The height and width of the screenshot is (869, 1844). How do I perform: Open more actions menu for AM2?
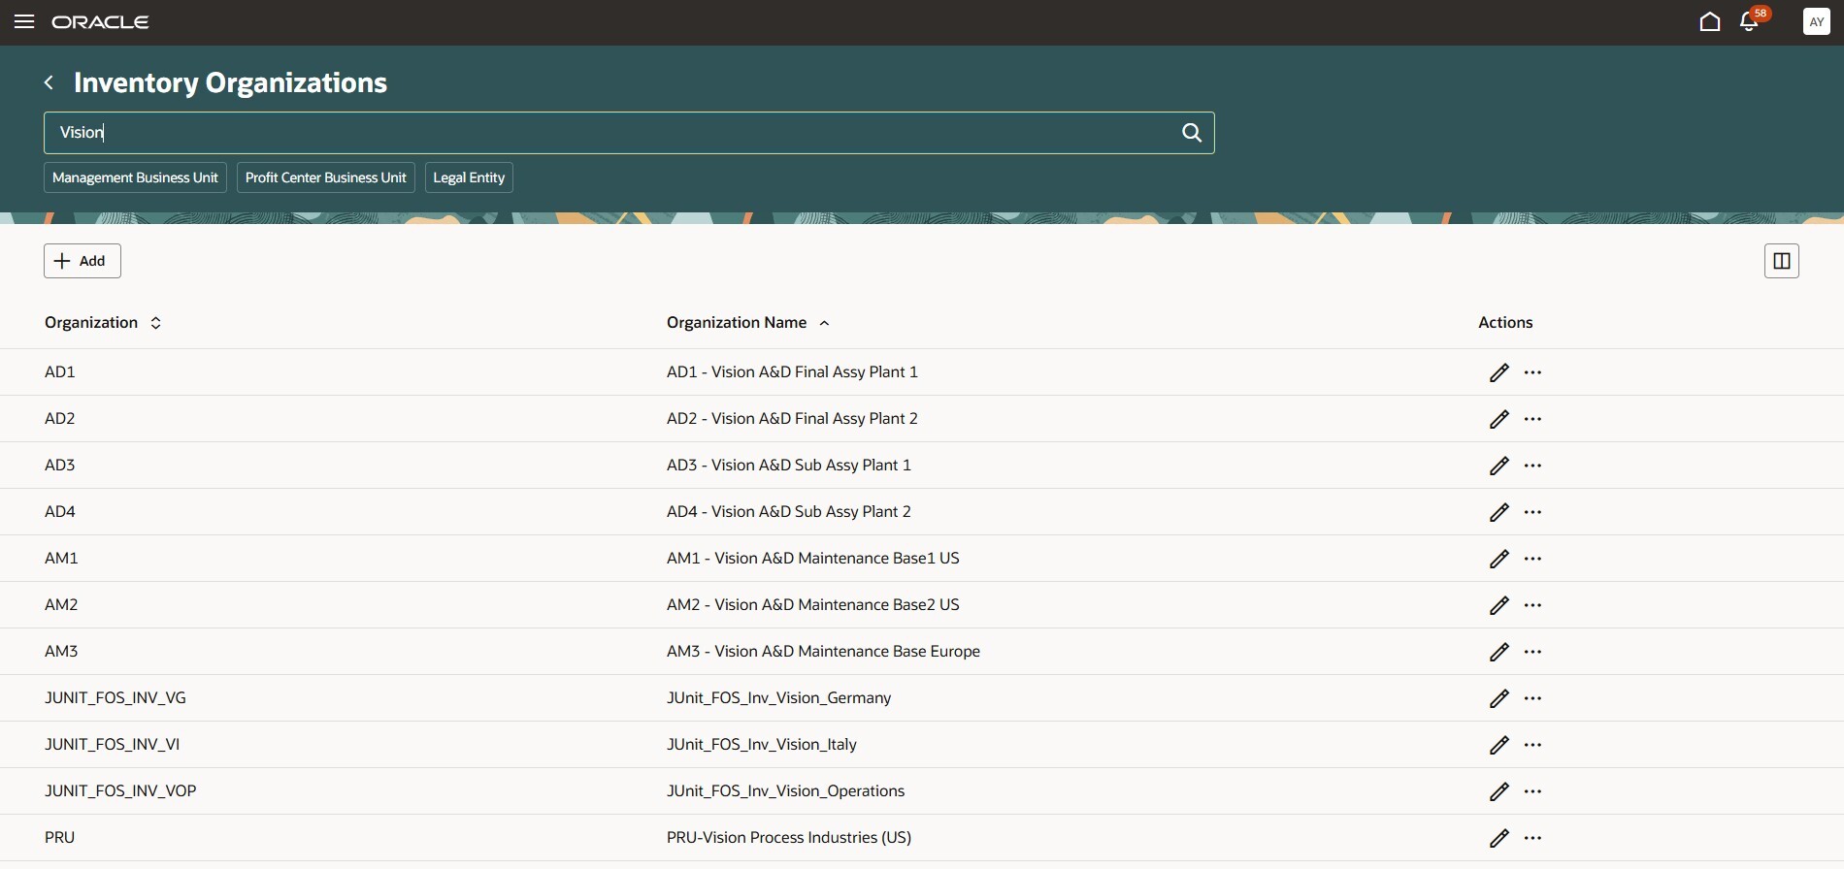1533,605
